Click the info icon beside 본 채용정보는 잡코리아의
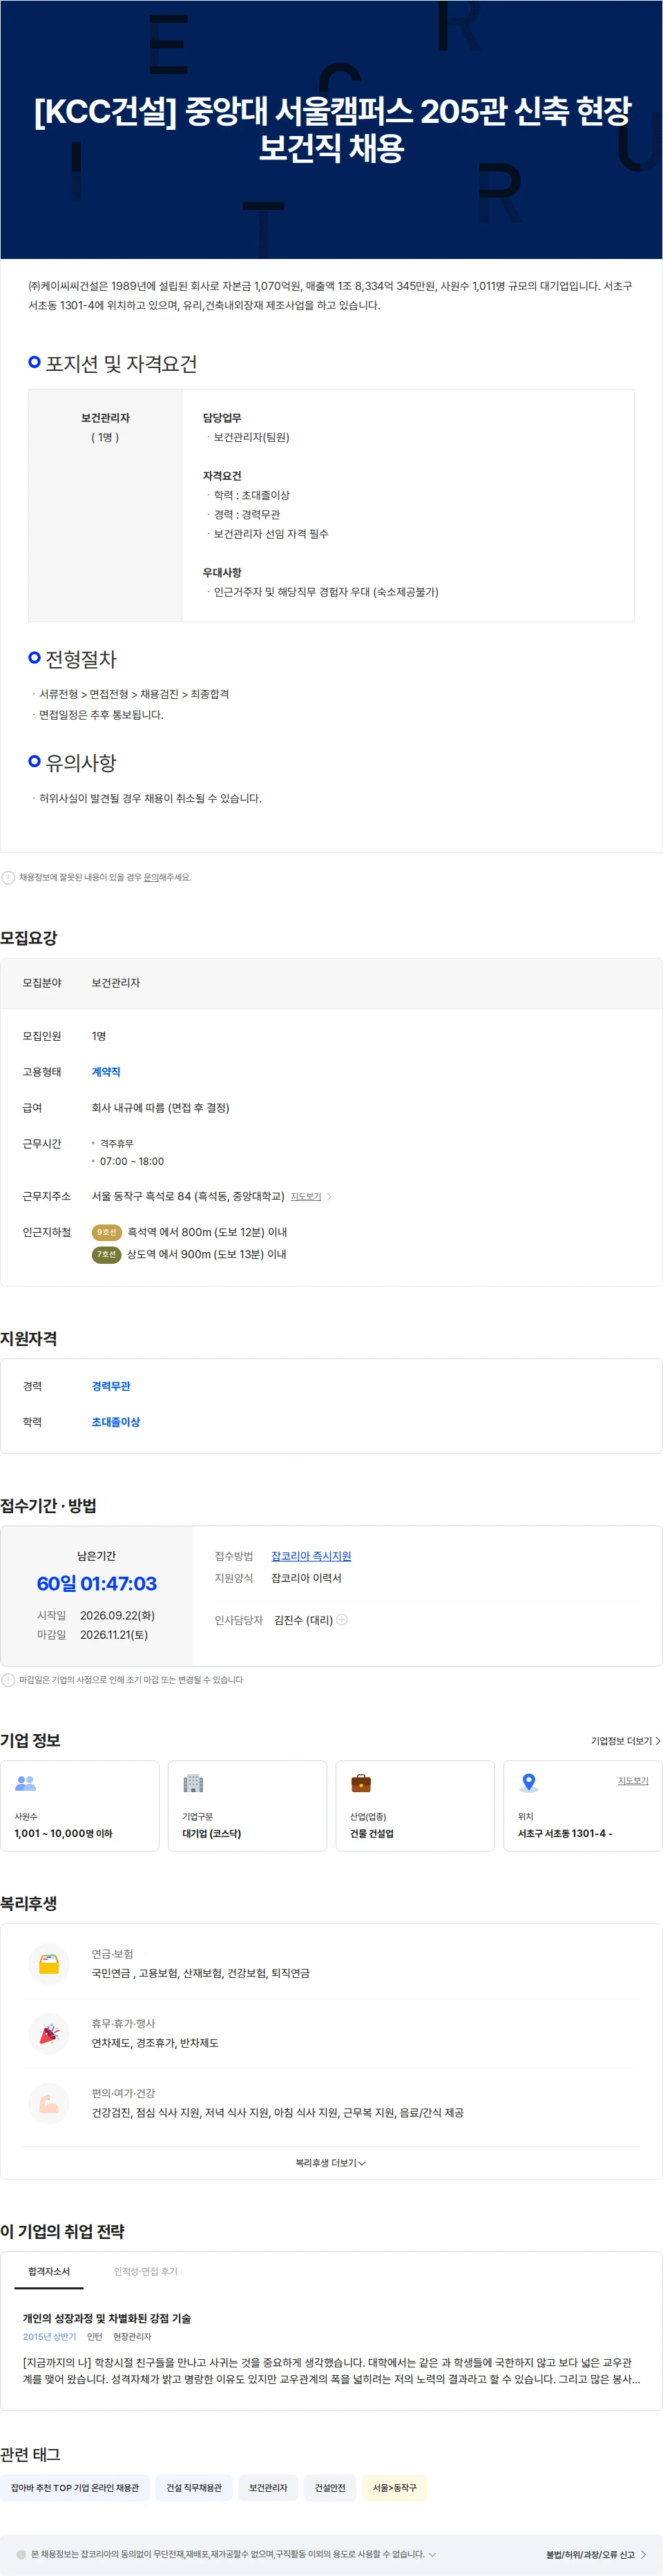Image resolution: width=663 pixels, height=2576 pixels. click(x=21, y=2554)
